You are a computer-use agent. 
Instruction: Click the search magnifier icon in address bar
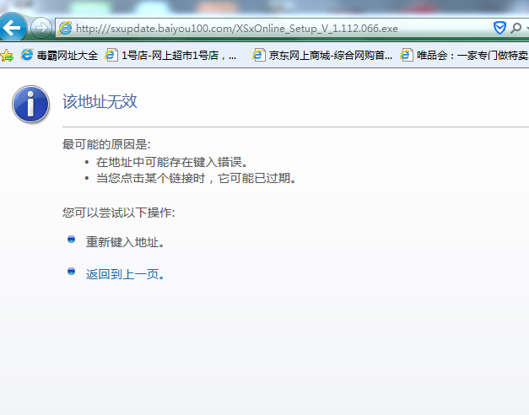516,28
